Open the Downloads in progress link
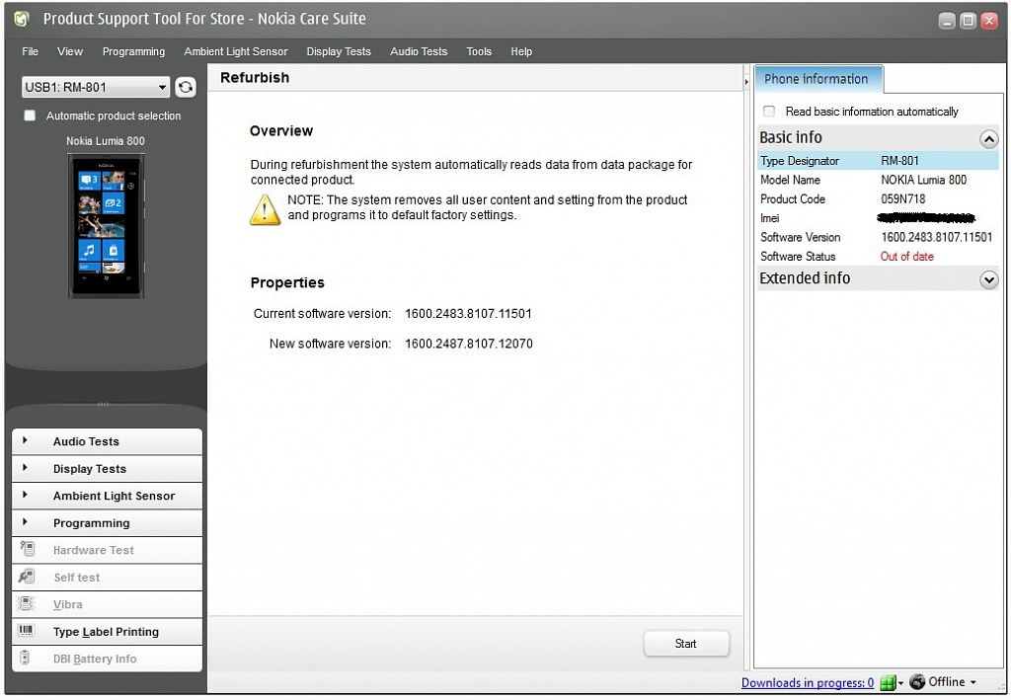The width and height of the screenshot is (1011, 700). [x=808, y=682]
